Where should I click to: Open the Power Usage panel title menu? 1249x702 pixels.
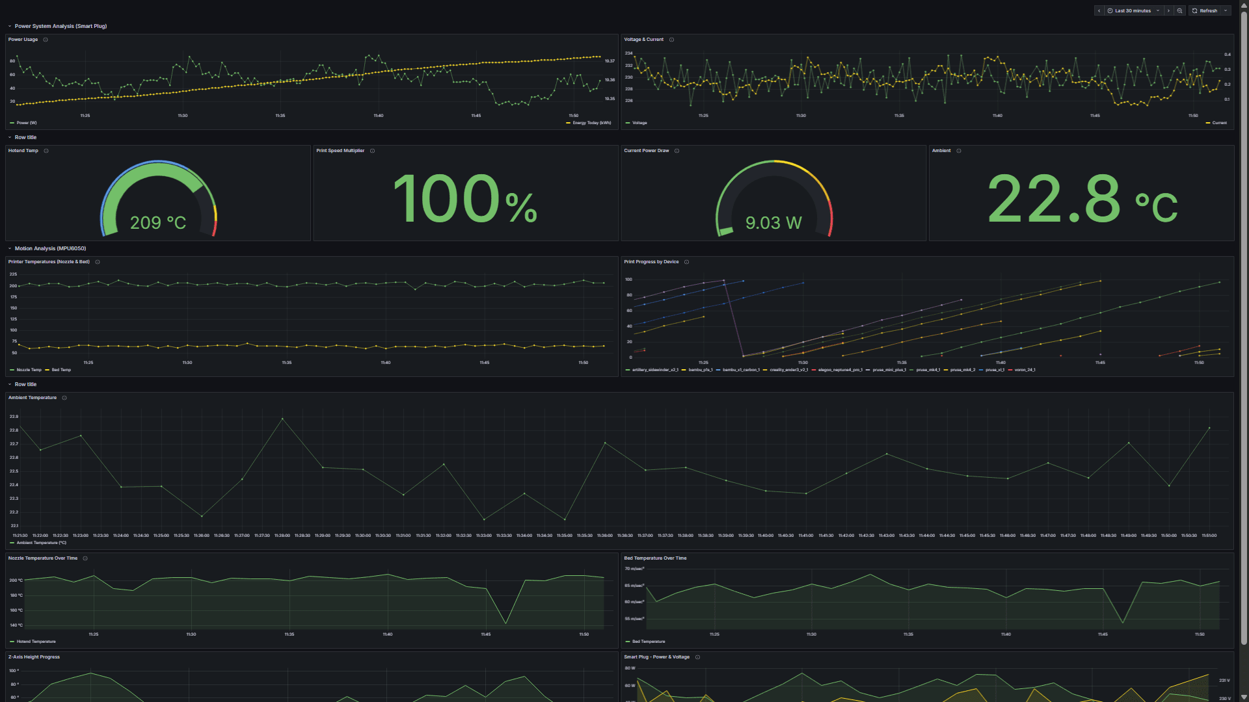[24, 40]
